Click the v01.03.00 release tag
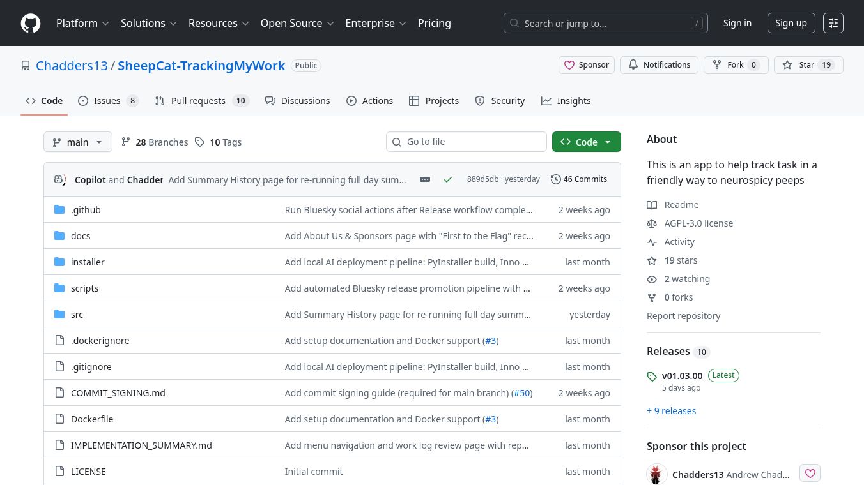Screen dimensions: 864x485 tap(682, 376)
